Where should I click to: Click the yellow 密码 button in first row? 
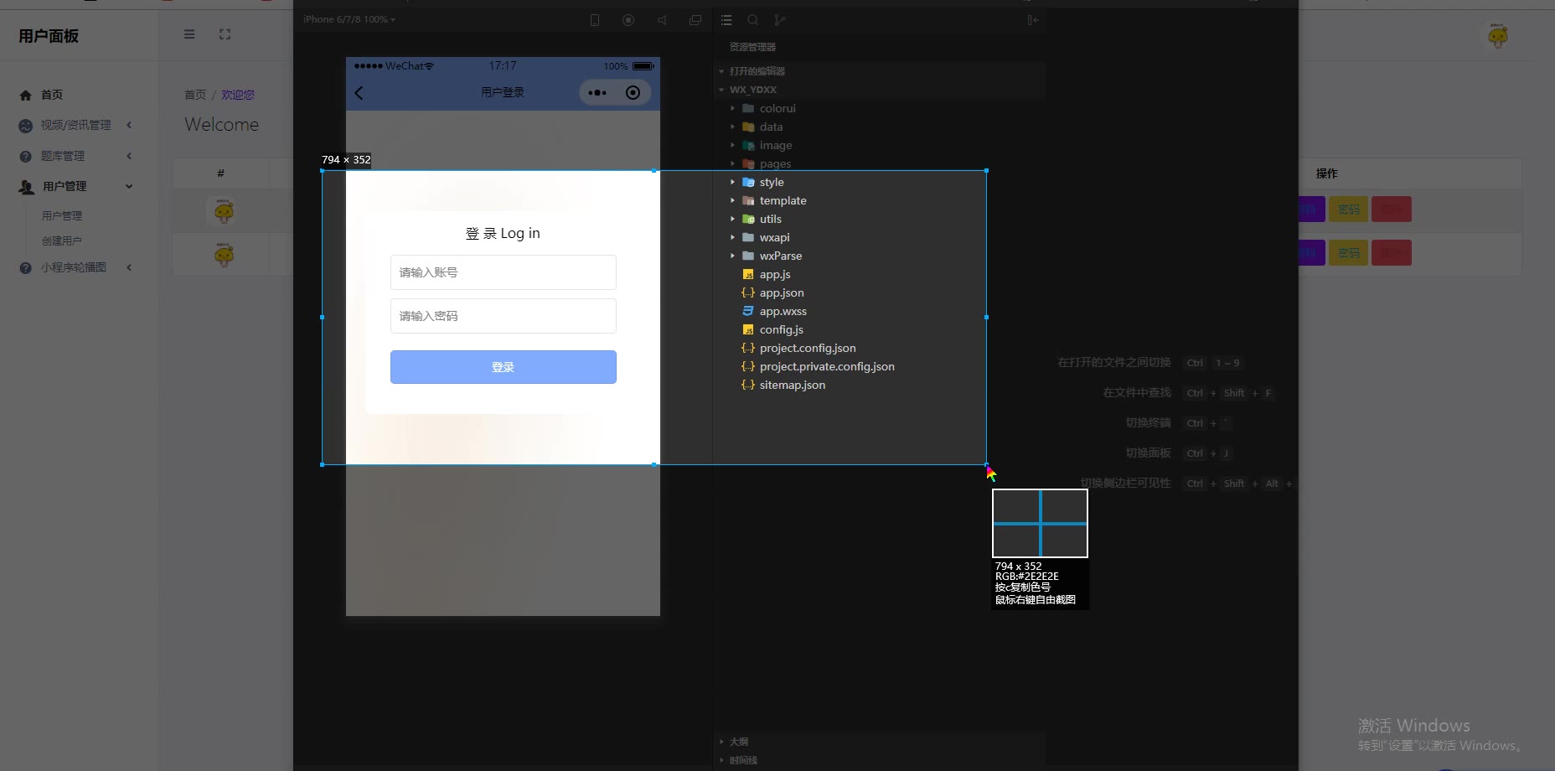[x=1349, y=210]
